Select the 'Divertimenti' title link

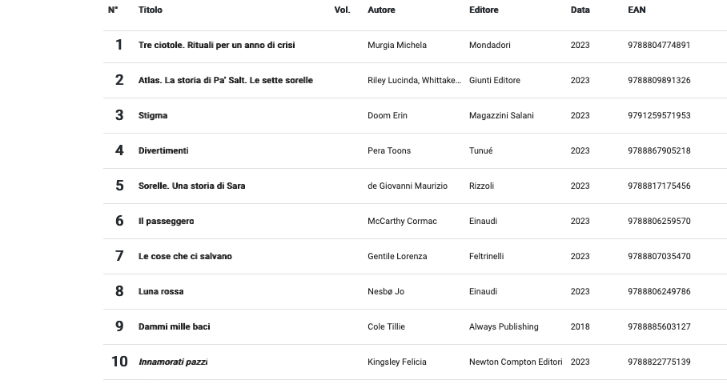163,151
